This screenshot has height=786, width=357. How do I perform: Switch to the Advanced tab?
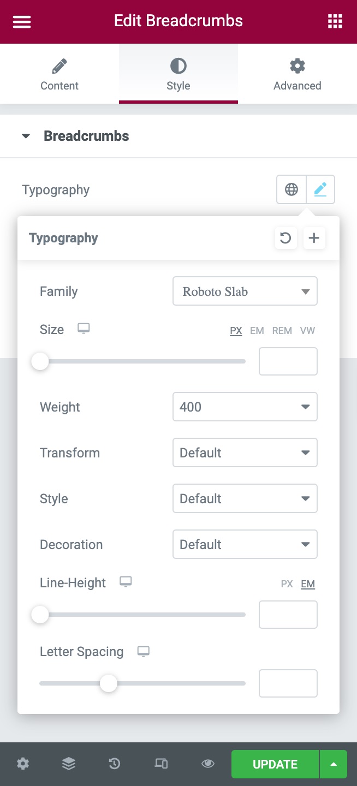coord(297,75)
